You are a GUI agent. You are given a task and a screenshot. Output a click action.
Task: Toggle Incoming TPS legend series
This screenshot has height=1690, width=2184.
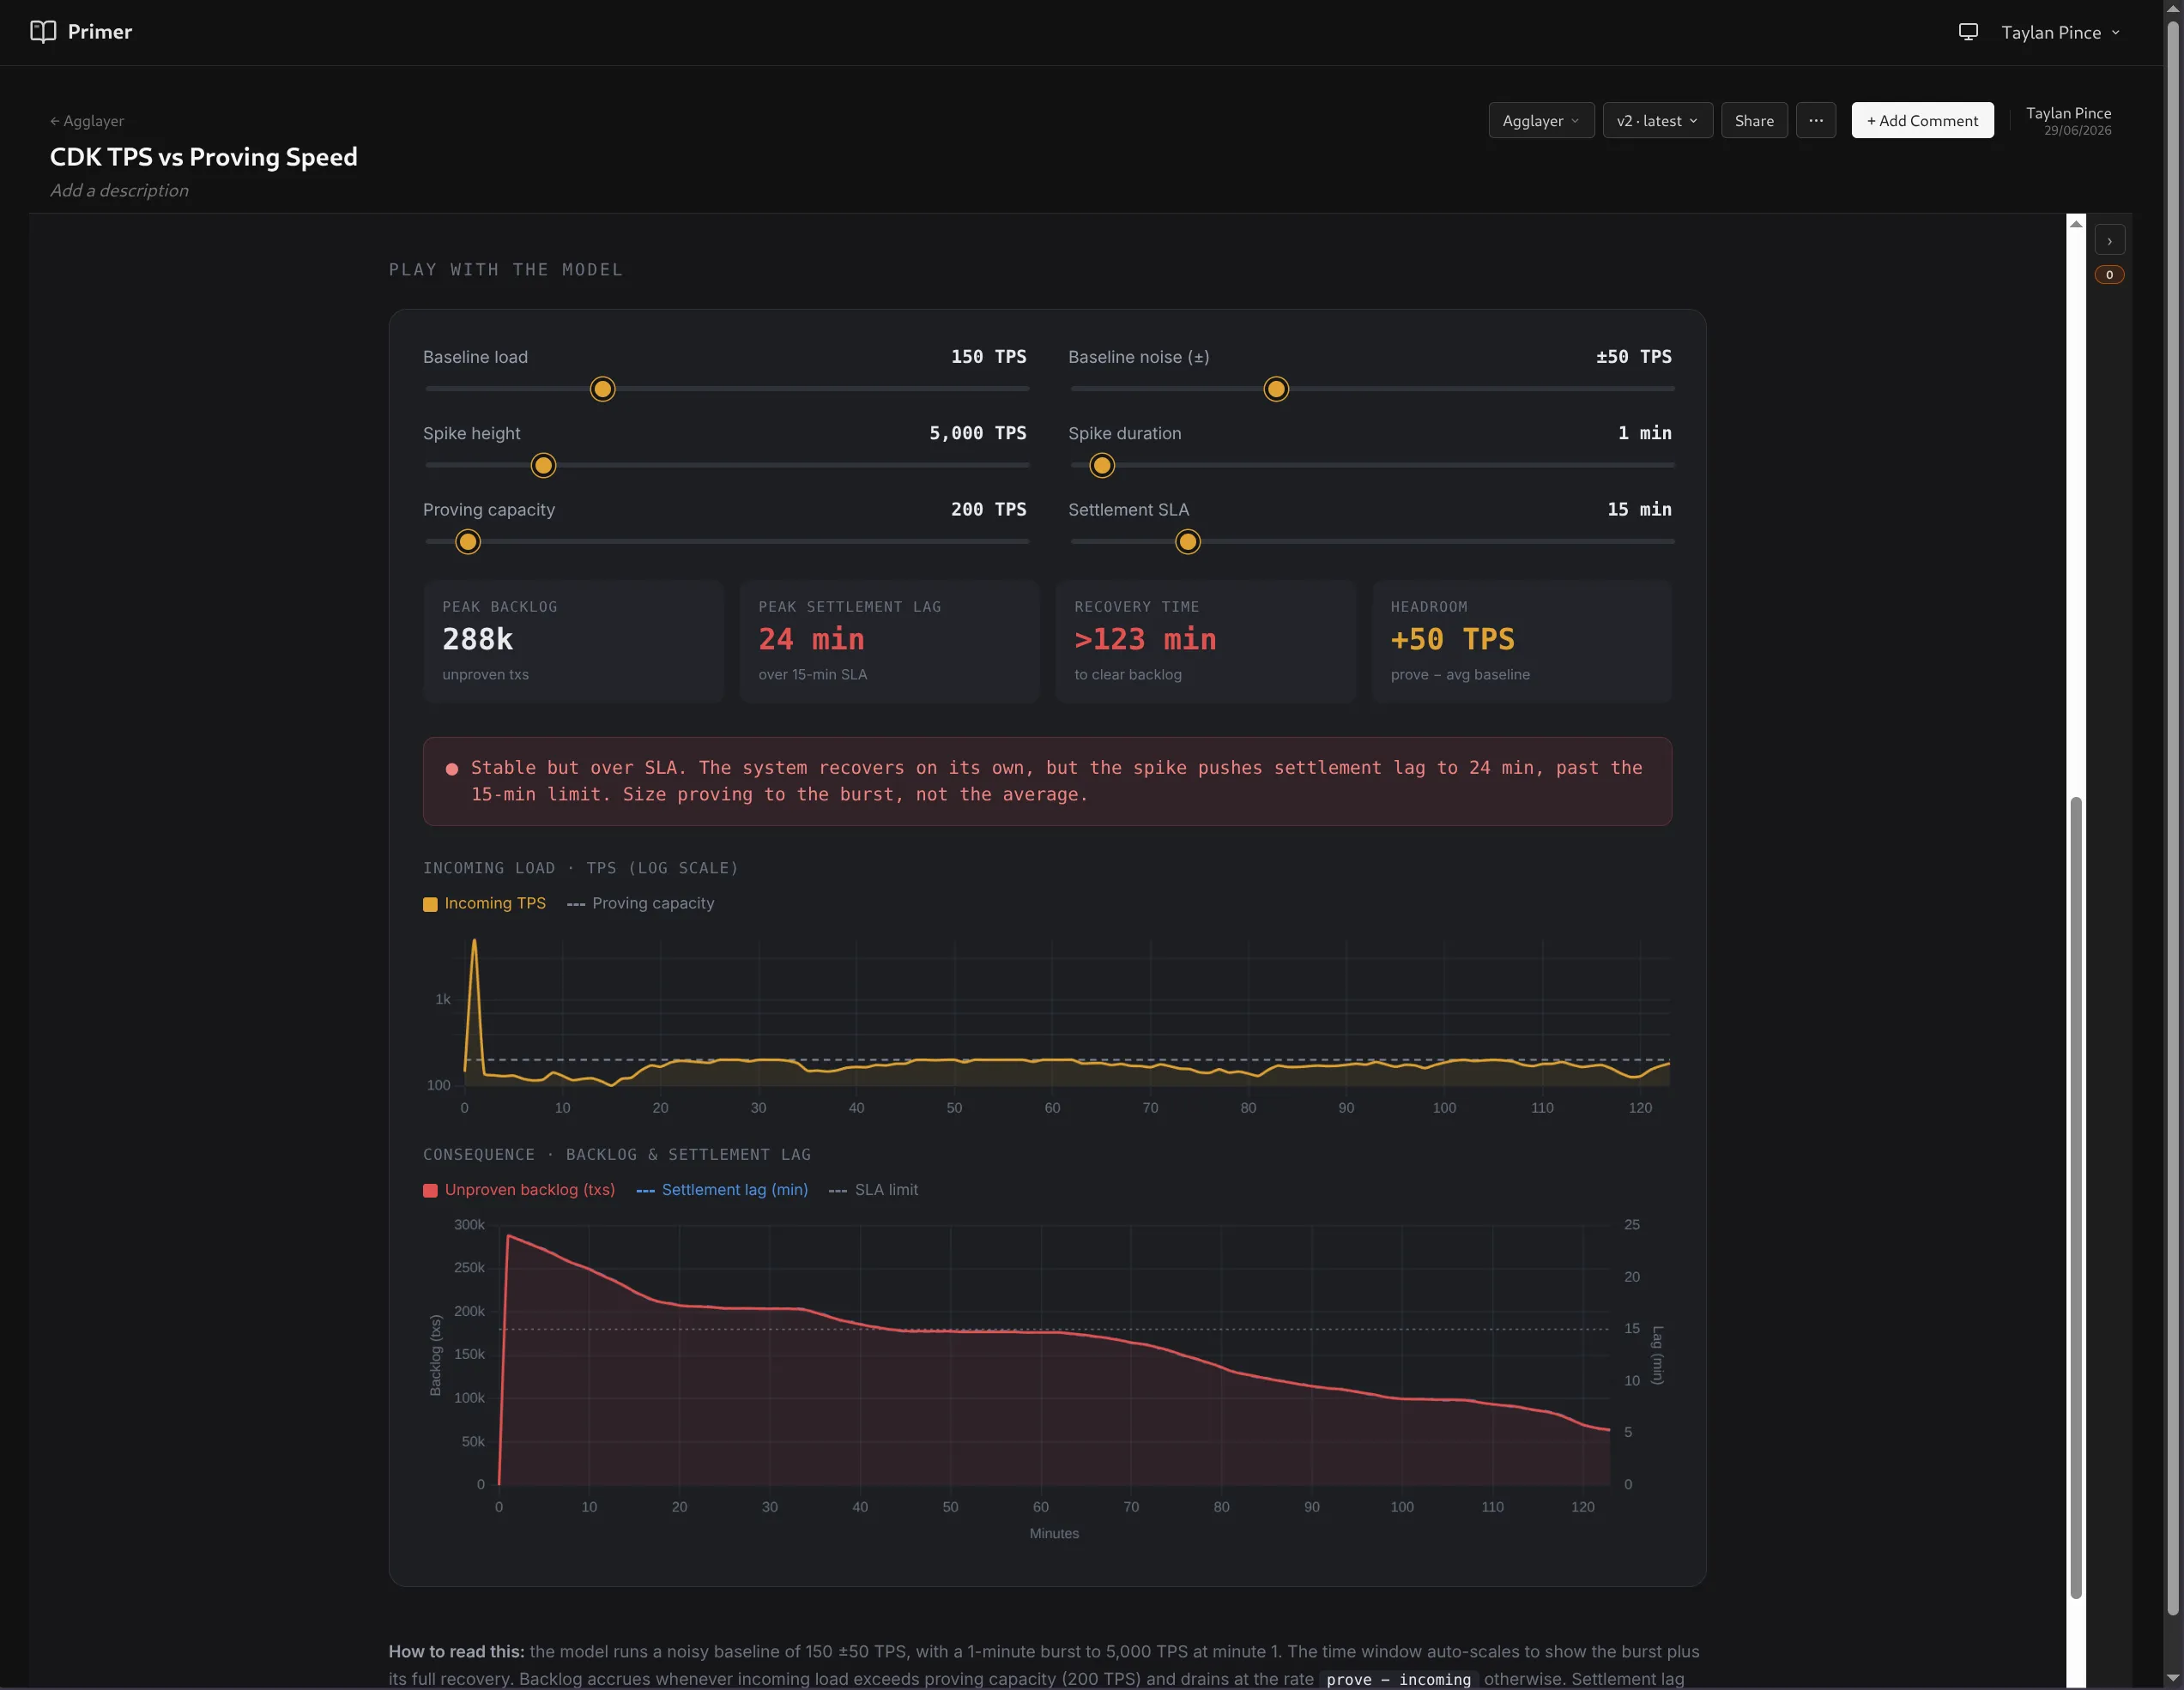484,903
